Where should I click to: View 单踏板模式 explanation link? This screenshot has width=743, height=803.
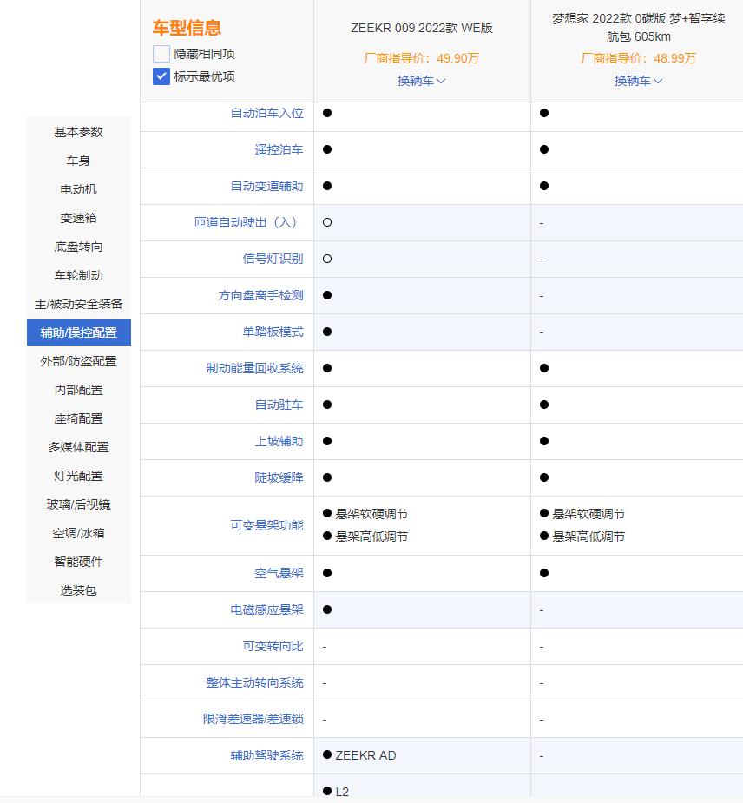click(x=273, y=332)
